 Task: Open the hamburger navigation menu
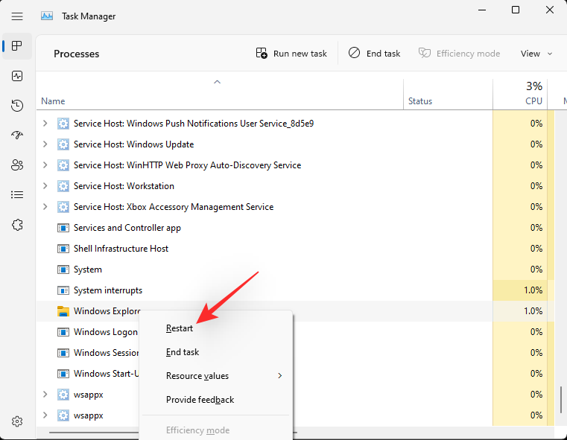pos(17,16)
